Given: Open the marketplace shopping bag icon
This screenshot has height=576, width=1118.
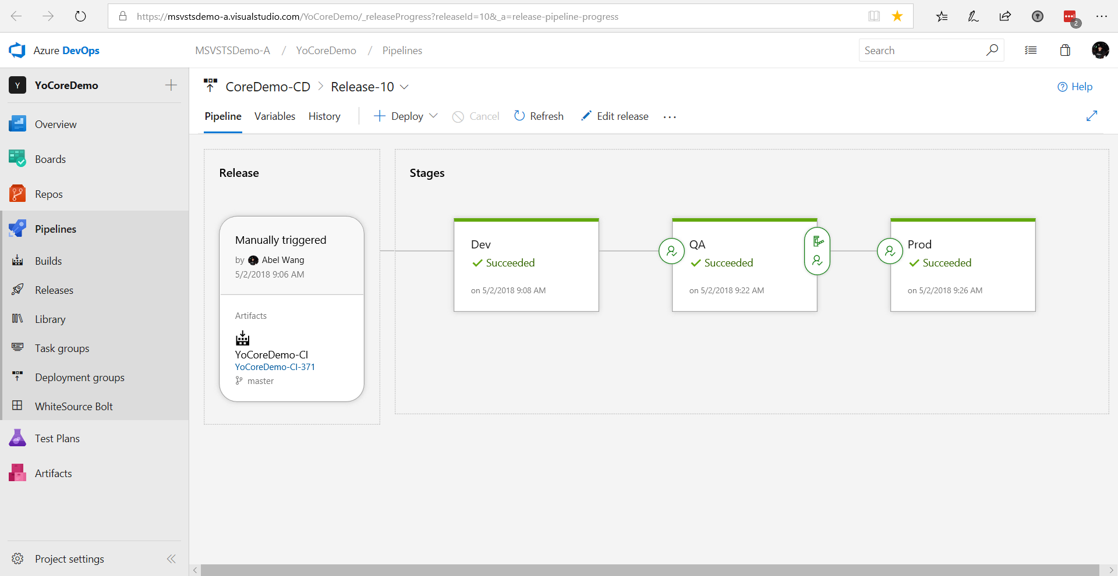Looking at the screenshot, I should 1065,50.
